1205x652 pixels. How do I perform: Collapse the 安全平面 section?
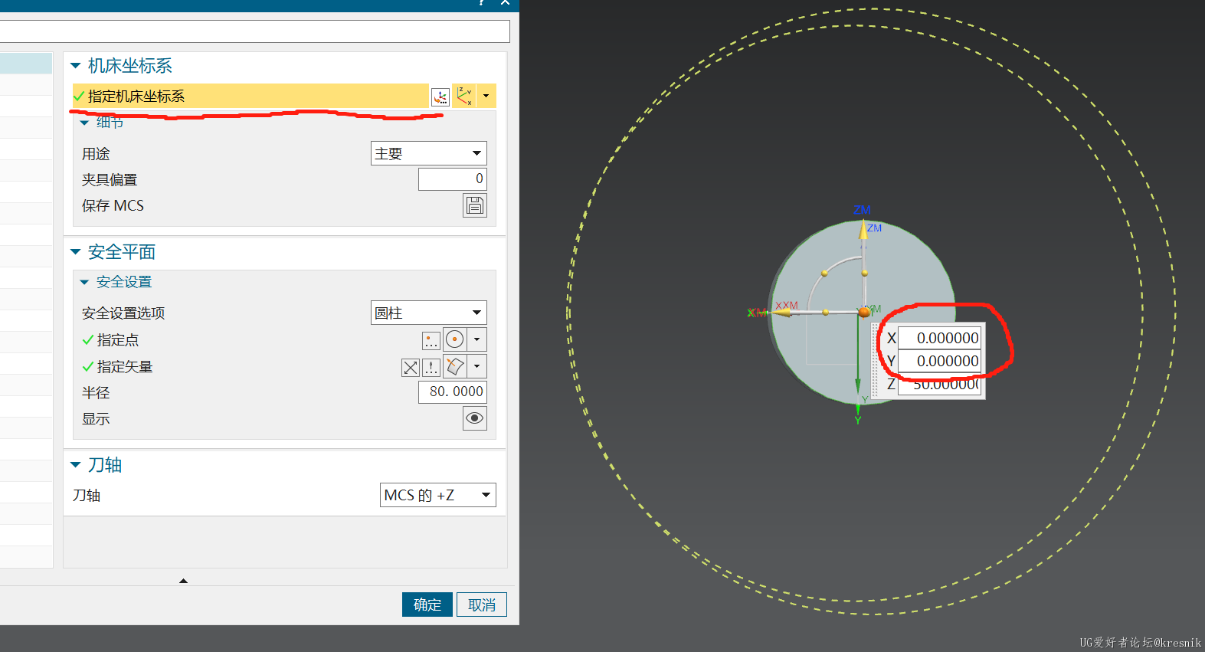[75, 252]
